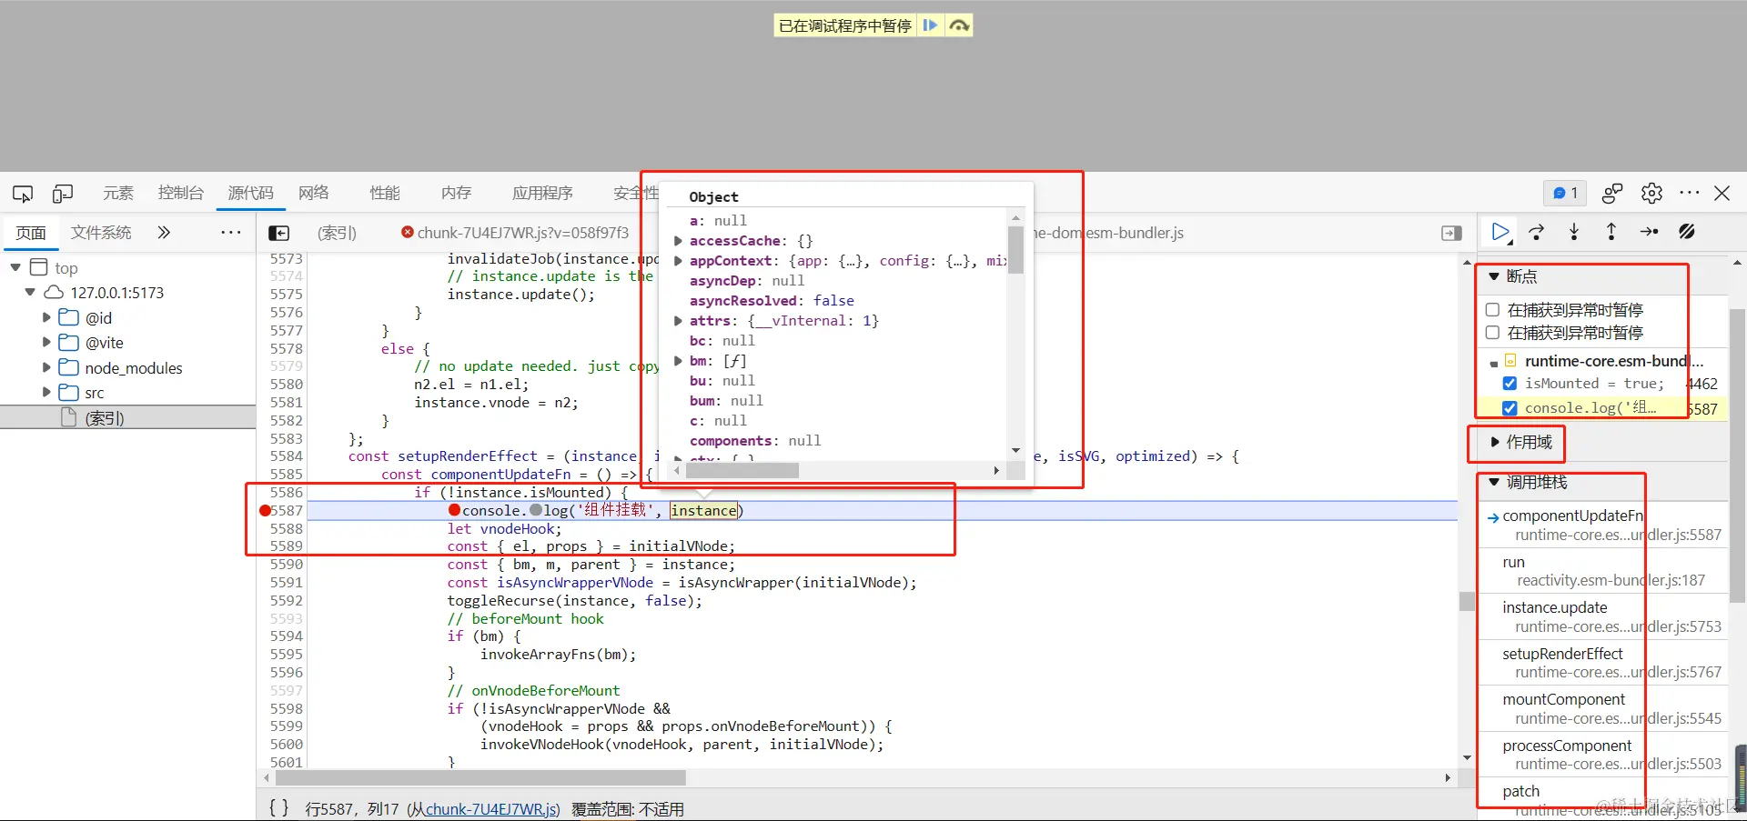The height and width of the screenshot is (821, 1747).
Task: Open the 控制台 panel tab
Action: click(180, 193)
